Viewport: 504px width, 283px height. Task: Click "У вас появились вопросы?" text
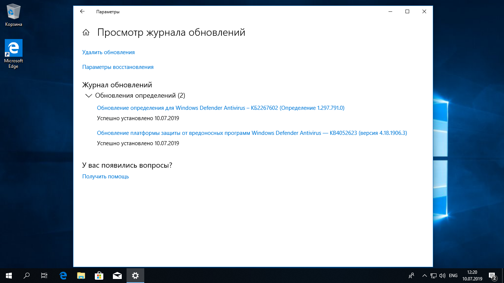127,165
